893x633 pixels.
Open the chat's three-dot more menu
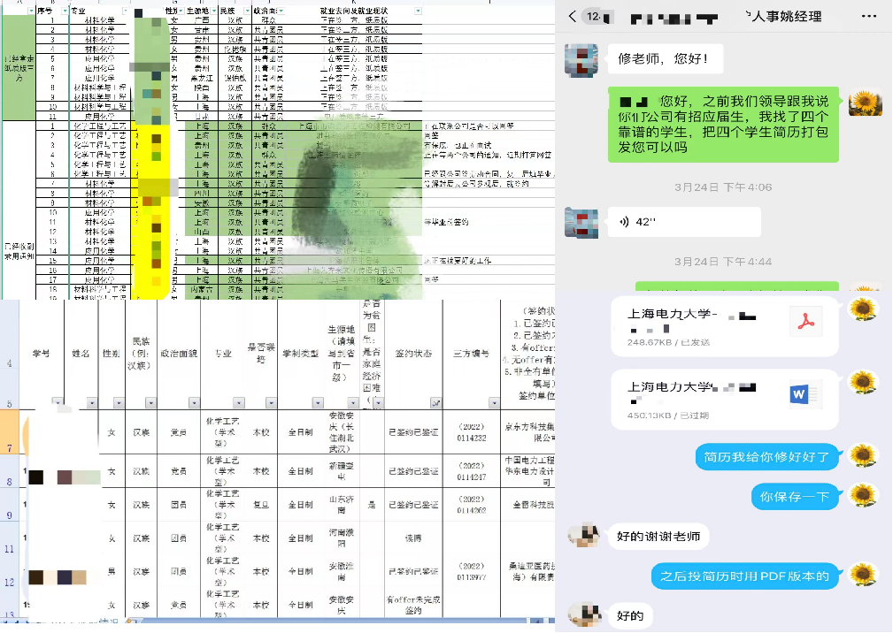tap(869, 16)
